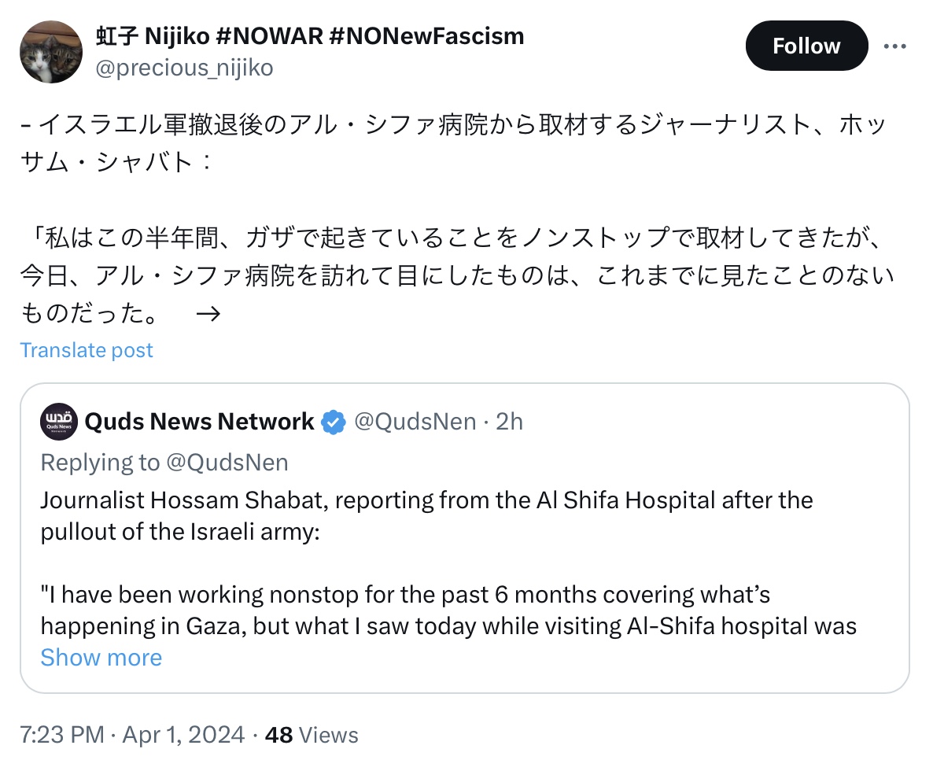Click the #NOWAR hashtag in display name
Image resolution: width=933 pixels, height=760 pixels.
coord(270,36)
